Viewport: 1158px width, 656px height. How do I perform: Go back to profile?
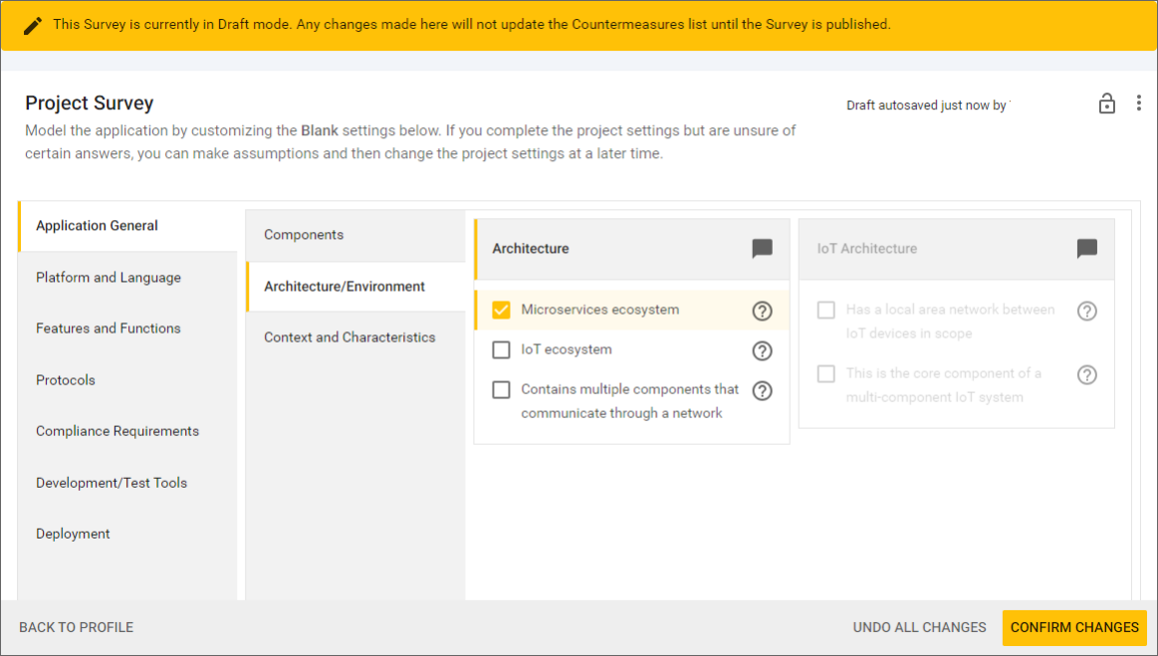77,627
